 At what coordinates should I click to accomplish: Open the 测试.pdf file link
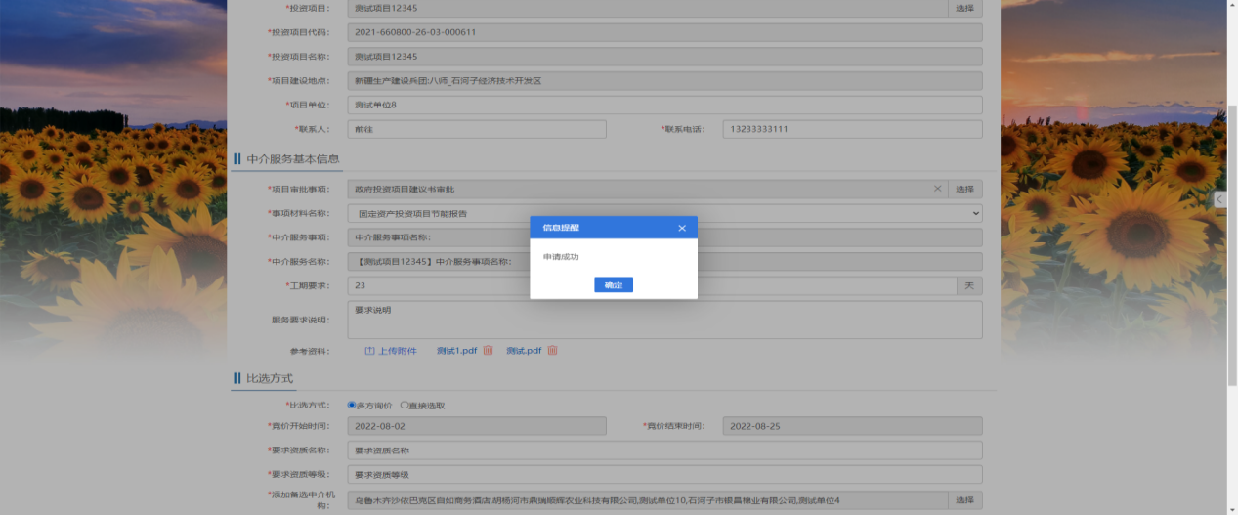click(524, 351)
